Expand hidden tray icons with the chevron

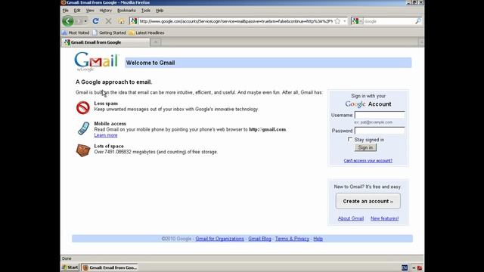pyautogui.click(x=414, y=268)
